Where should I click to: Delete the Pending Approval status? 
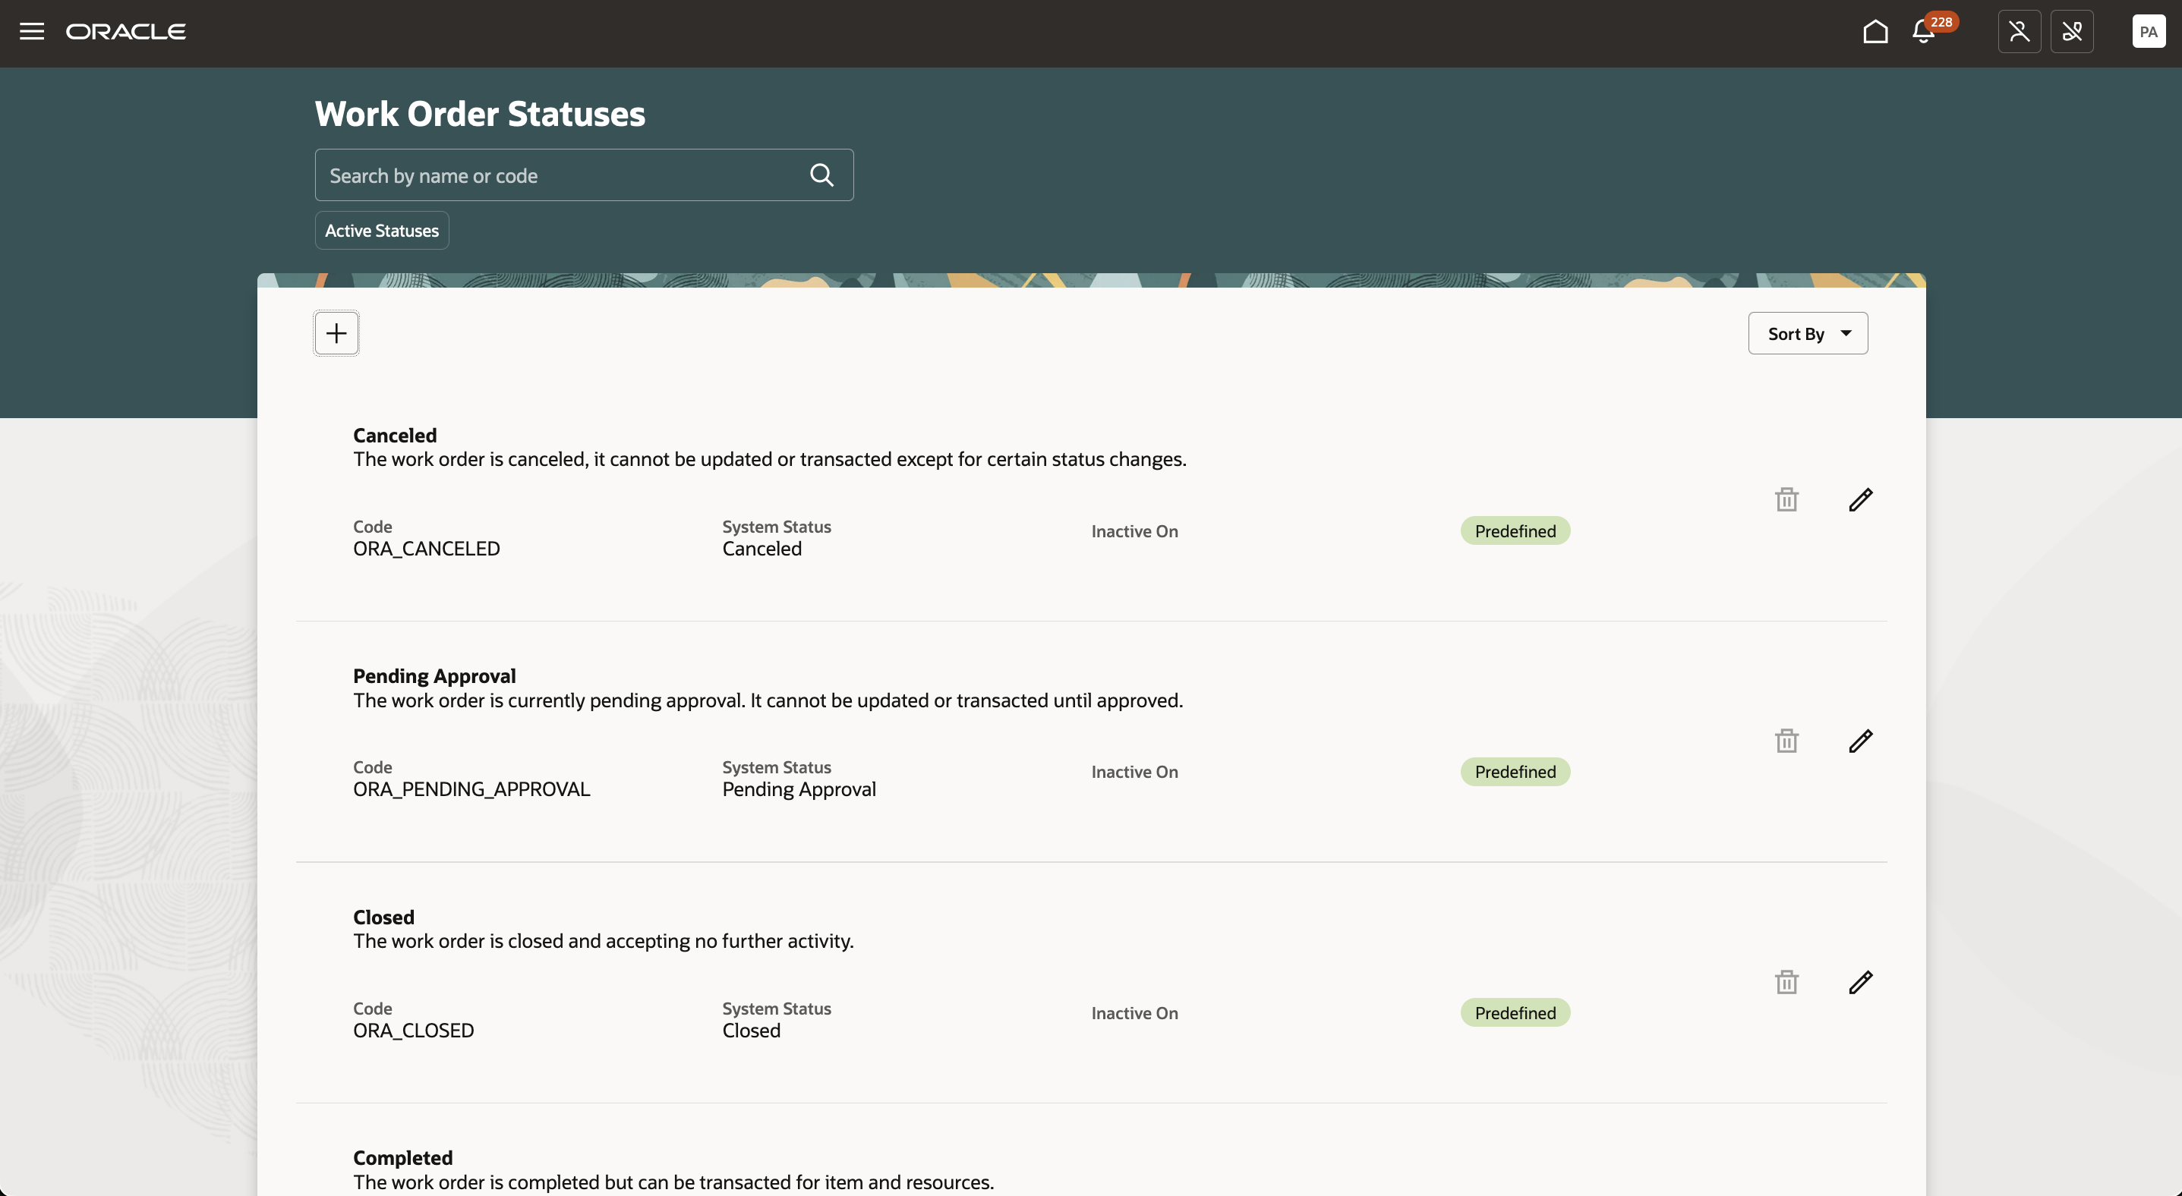coord(1786,741)
